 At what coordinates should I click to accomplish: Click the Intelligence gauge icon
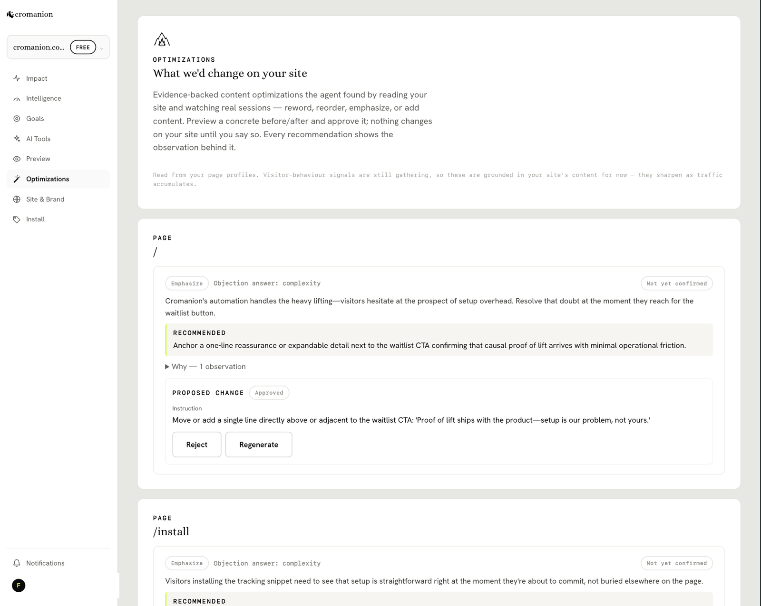pyautogui.click(x=17, y=99)
